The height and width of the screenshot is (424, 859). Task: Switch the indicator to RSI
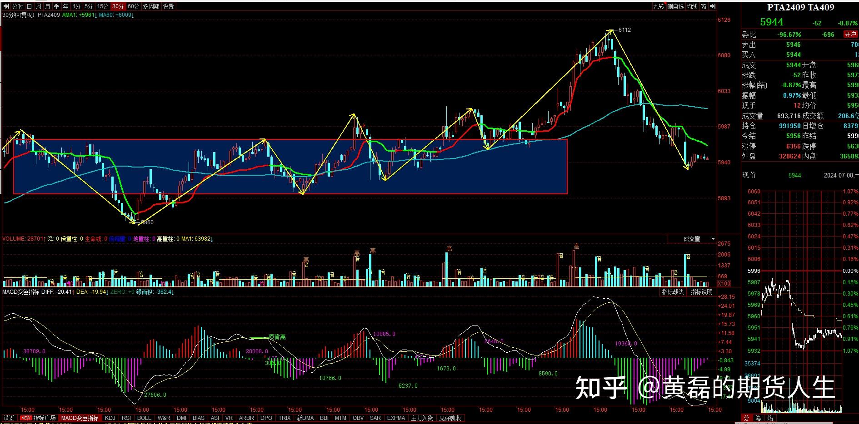pyautogui.click(x=126, y=418)
